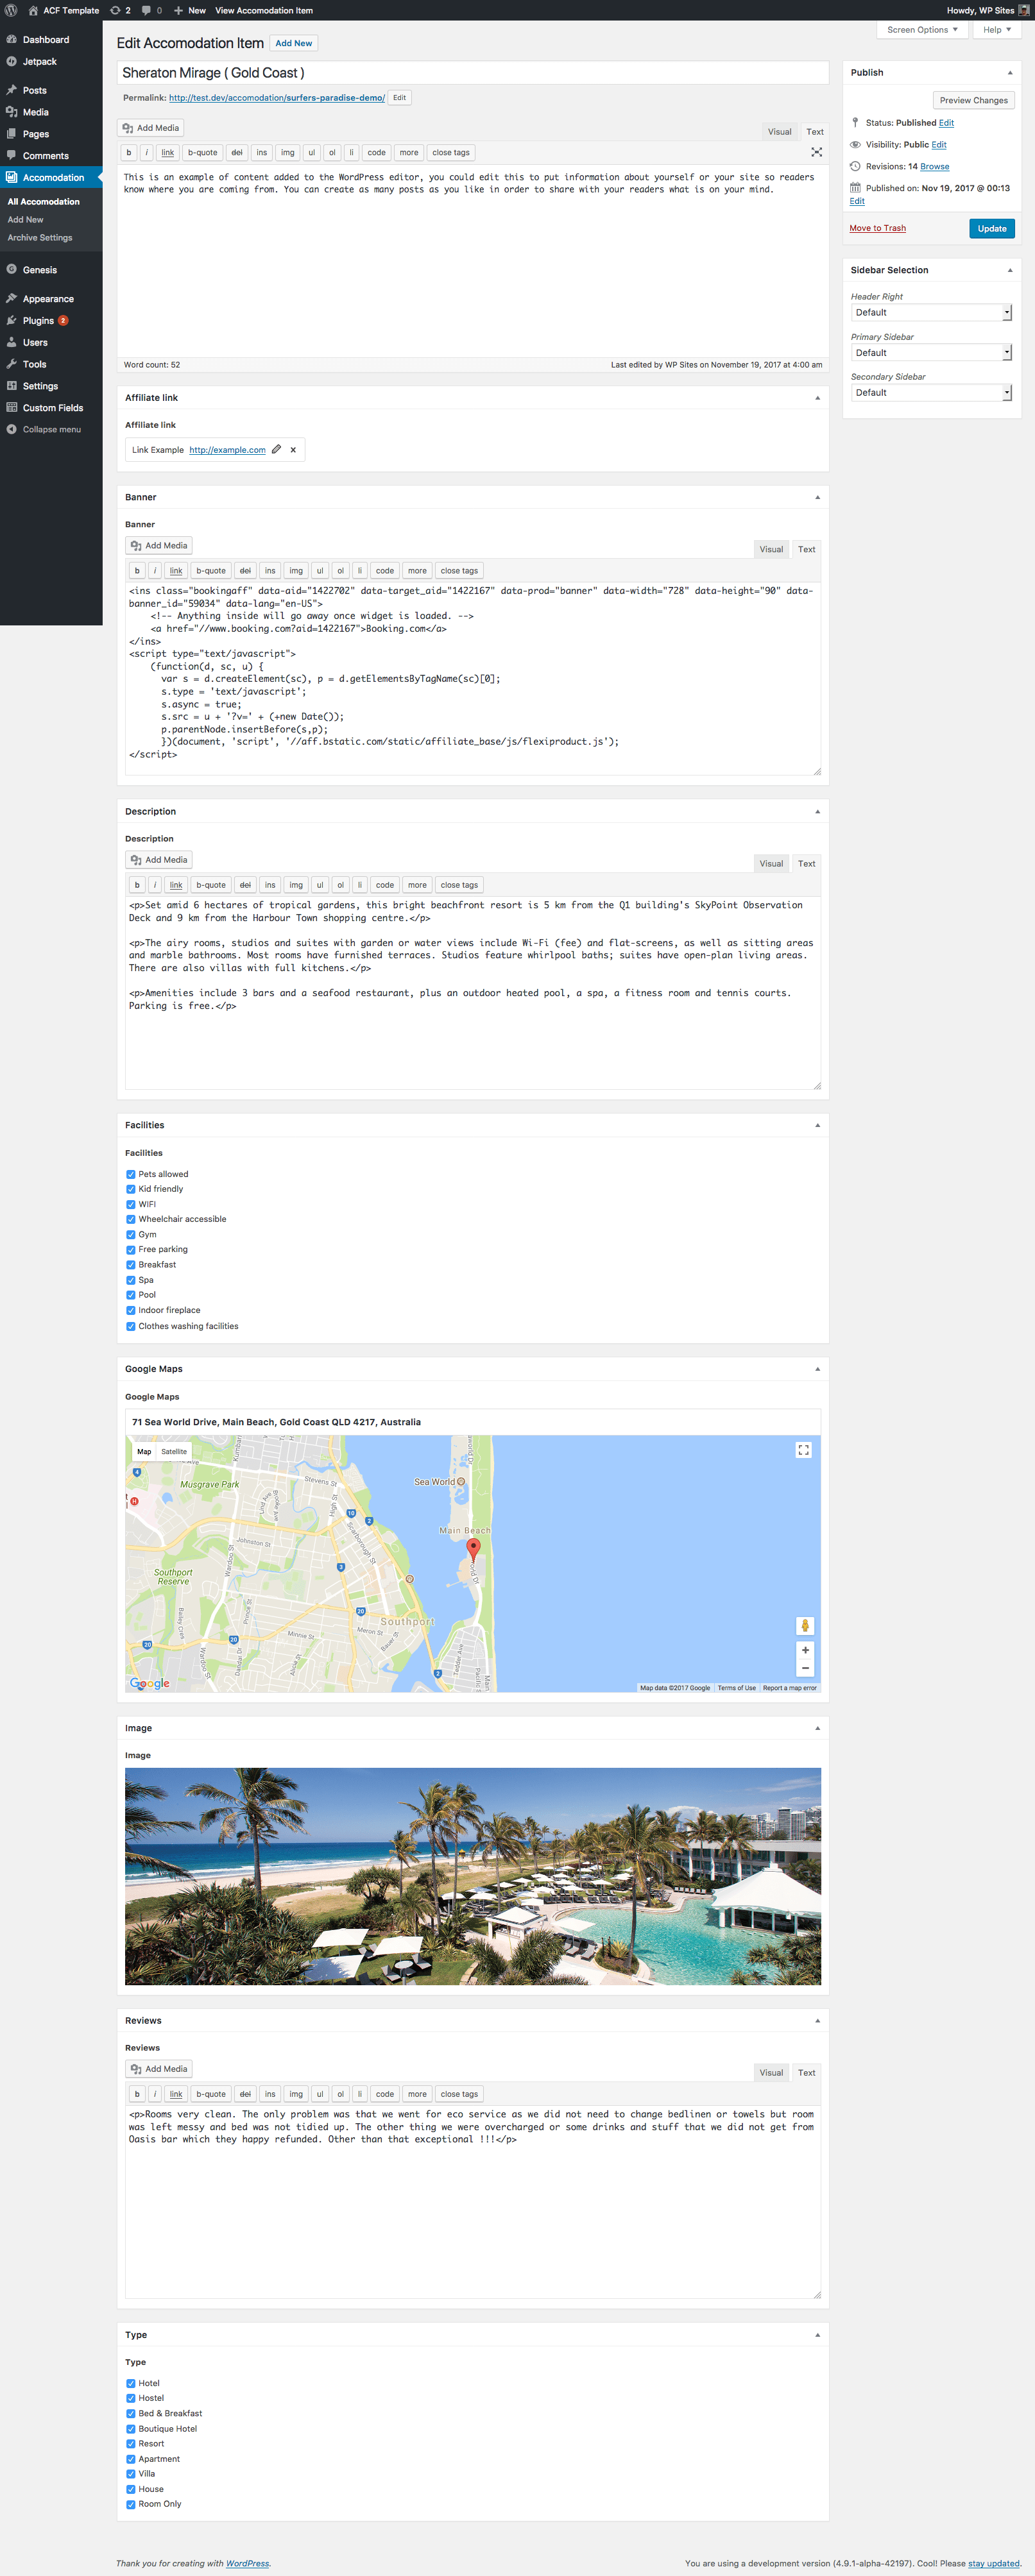The image size is (1035, 2576).
Task: Collapse the Google Maps metabox
Action: point(817,1369)
